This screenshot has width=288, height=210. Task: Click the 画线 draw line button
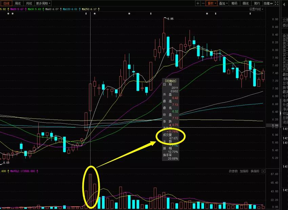coord(246,3)
